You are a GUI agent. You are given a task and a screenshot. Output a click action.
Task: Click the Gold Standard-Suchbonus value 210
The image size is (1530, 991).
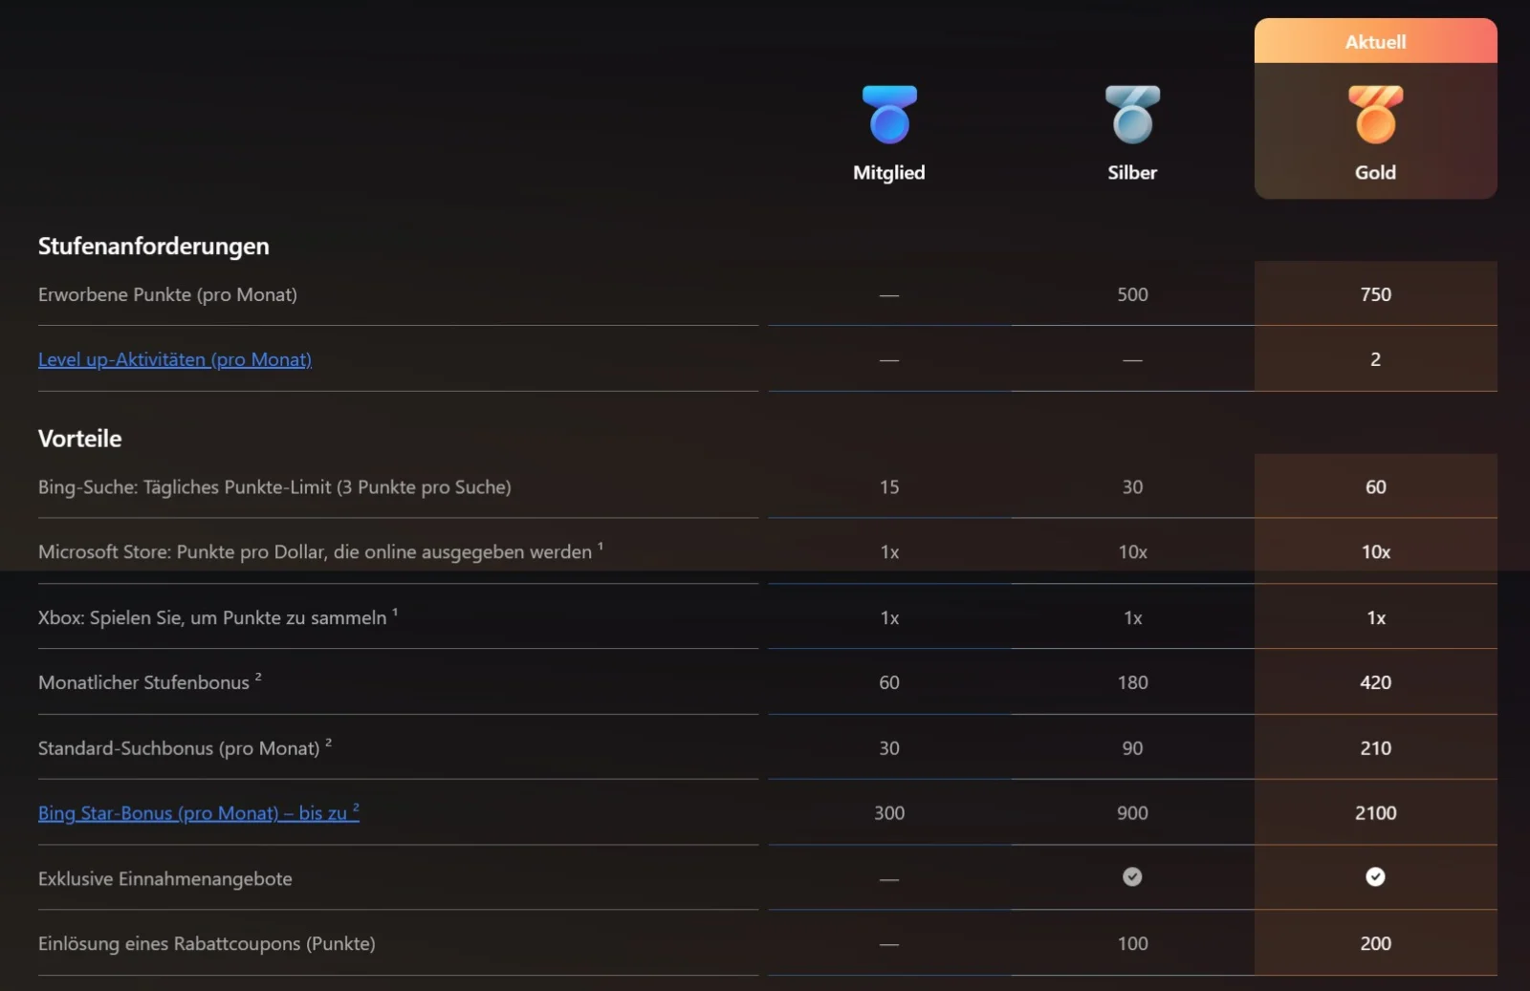pyautogui.click(x=1375, y=747)
